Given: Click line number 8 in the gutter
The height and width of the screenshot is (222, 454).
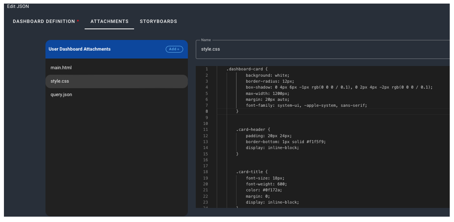Looking at the screenshot, I should point(207,112).
